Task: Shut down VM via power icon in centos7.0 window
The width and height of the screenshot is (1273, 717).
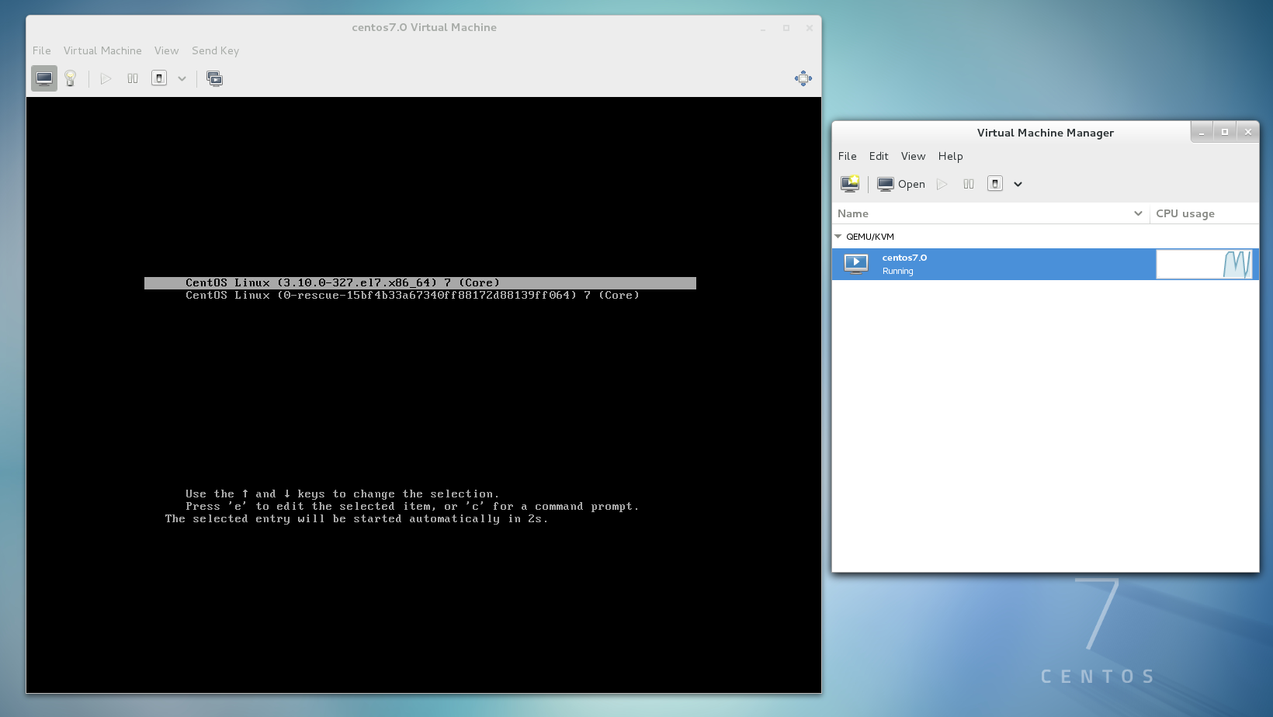Action: pos(159,78)
